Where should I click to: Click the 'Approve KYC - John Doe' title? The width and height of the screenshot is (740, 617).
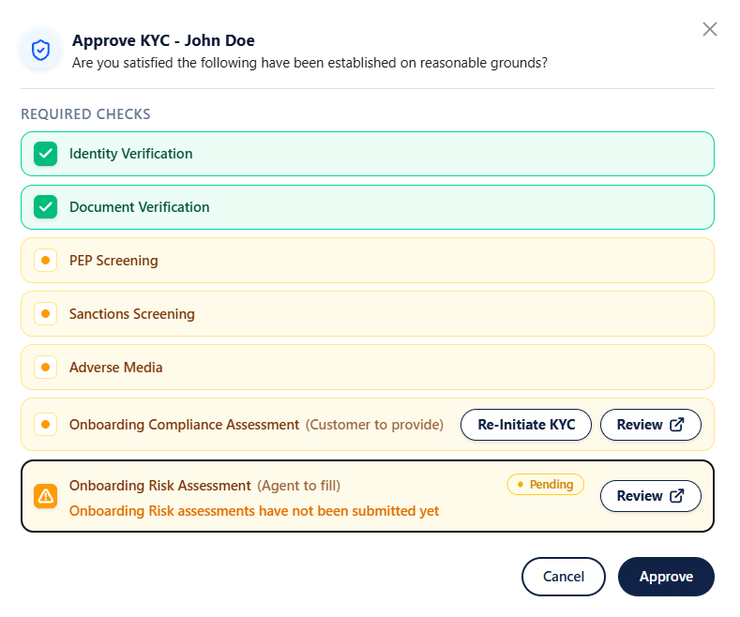point(163,40)
